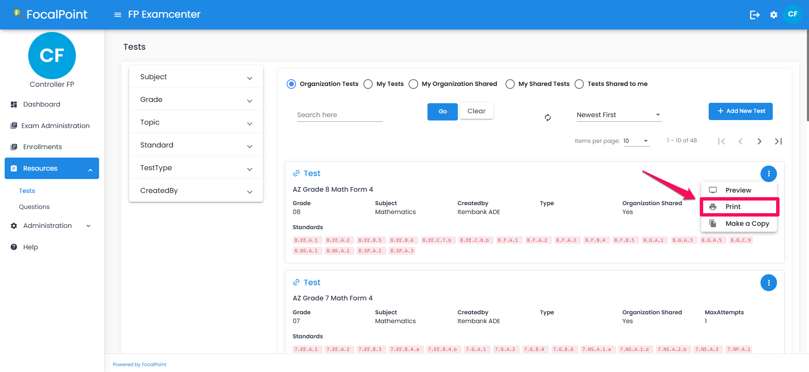Screen dimensions: 809x372
Task: Open the Newest First sort dropdown
Action: [x=618, y=115]
